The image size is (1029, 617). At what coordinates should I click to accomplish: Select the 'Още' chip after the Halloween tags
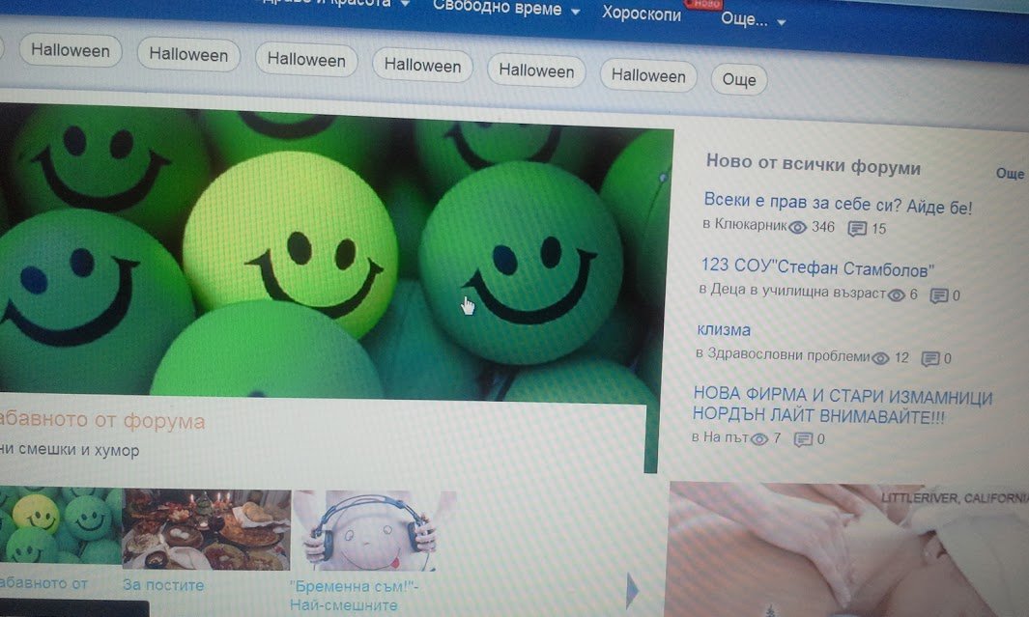[x=739, y=80]
